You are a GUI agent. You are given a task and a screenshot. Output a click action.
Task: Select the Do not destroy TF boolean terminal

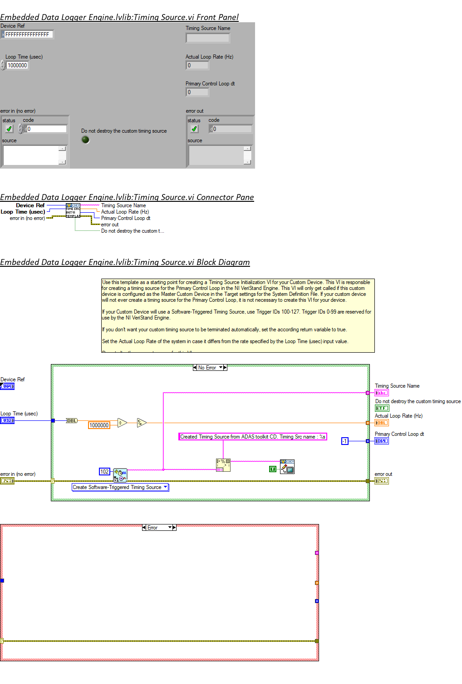coord(382,408)
